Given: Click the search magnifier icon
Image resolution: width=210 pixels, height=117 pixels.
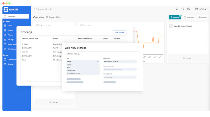Looking at the screenshot, I should (35, 9).
